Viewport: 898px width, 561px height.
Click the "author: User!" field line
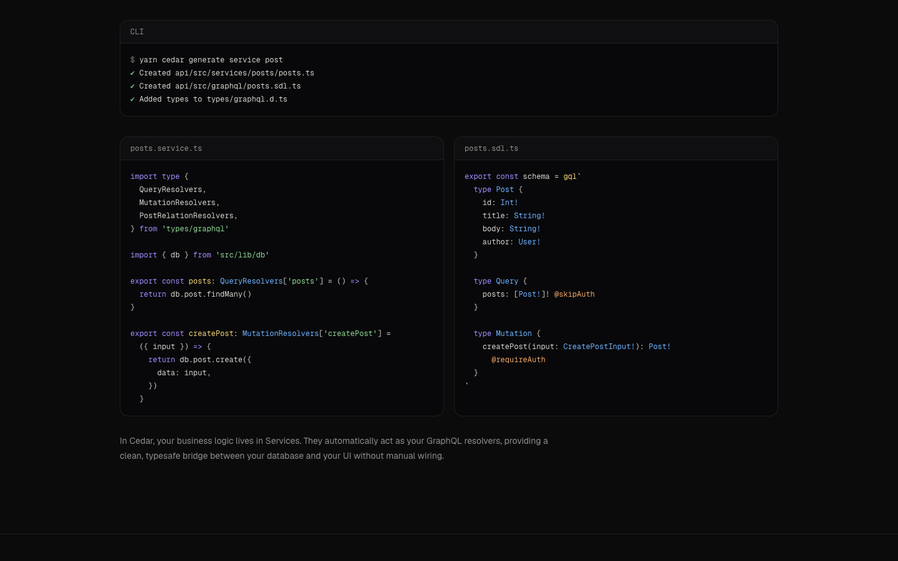[x=511, y=242]
